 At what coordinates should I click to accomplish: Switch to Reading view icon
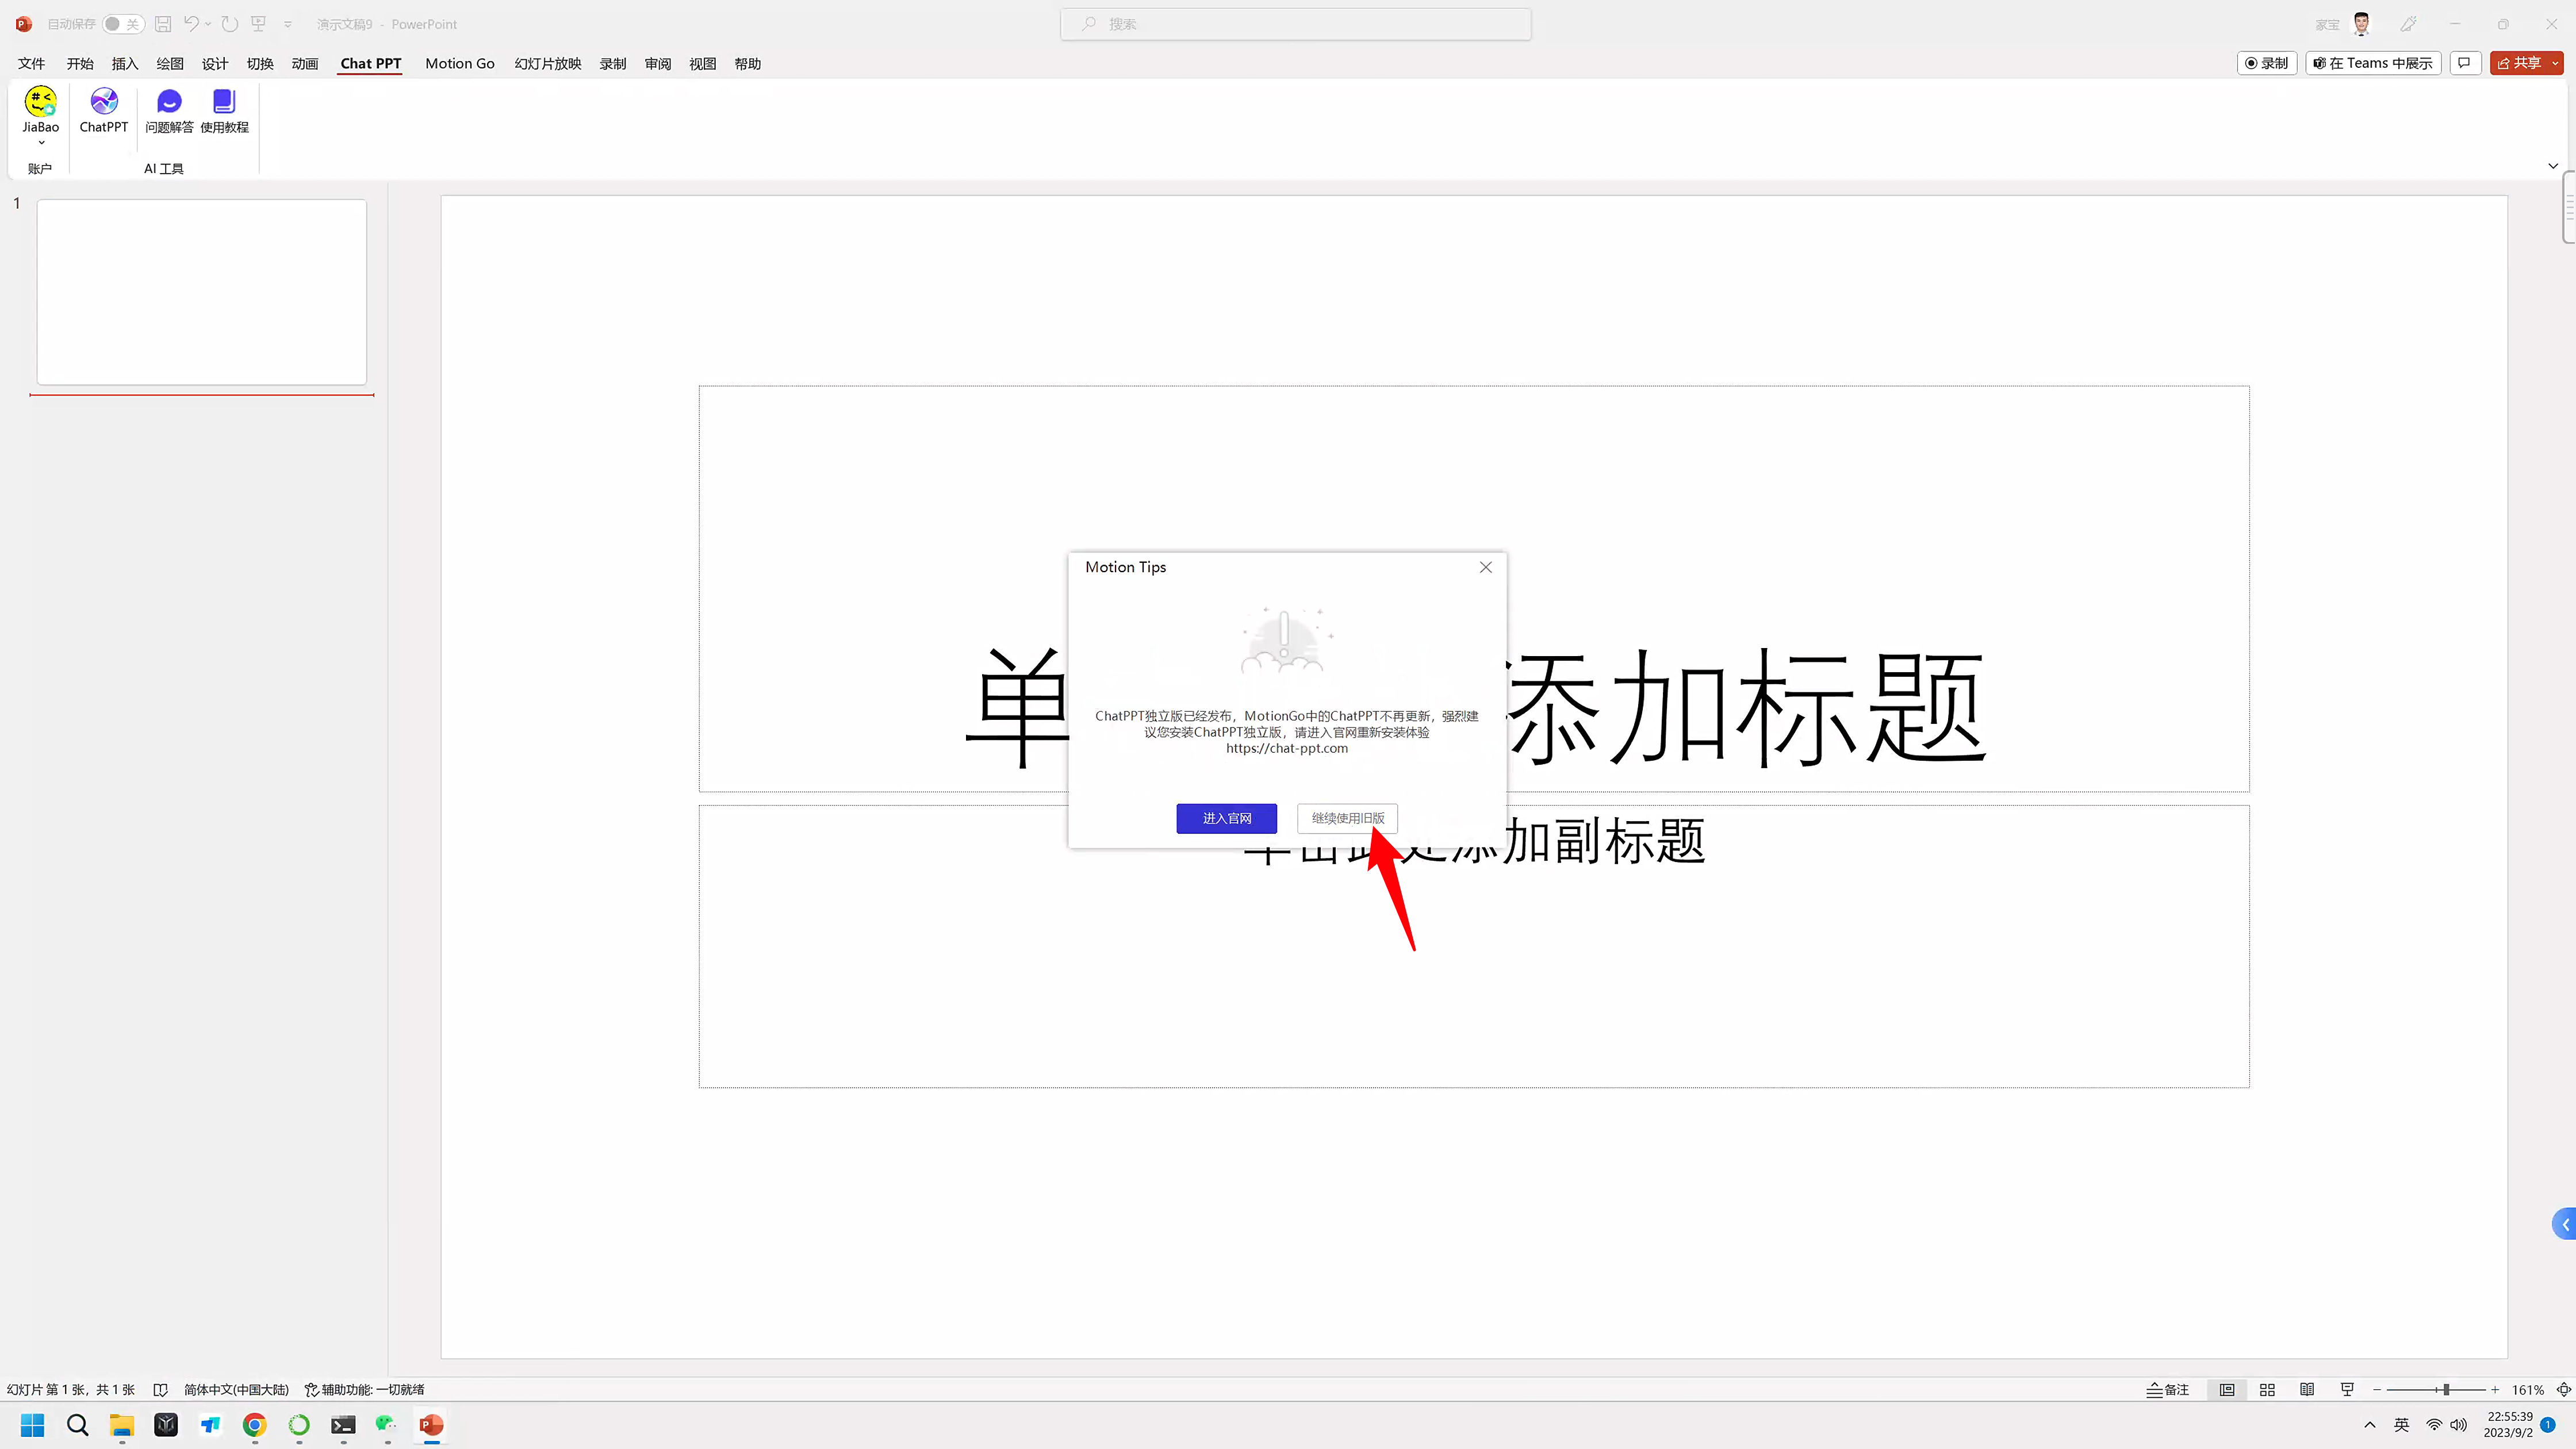[2307, 1390]
